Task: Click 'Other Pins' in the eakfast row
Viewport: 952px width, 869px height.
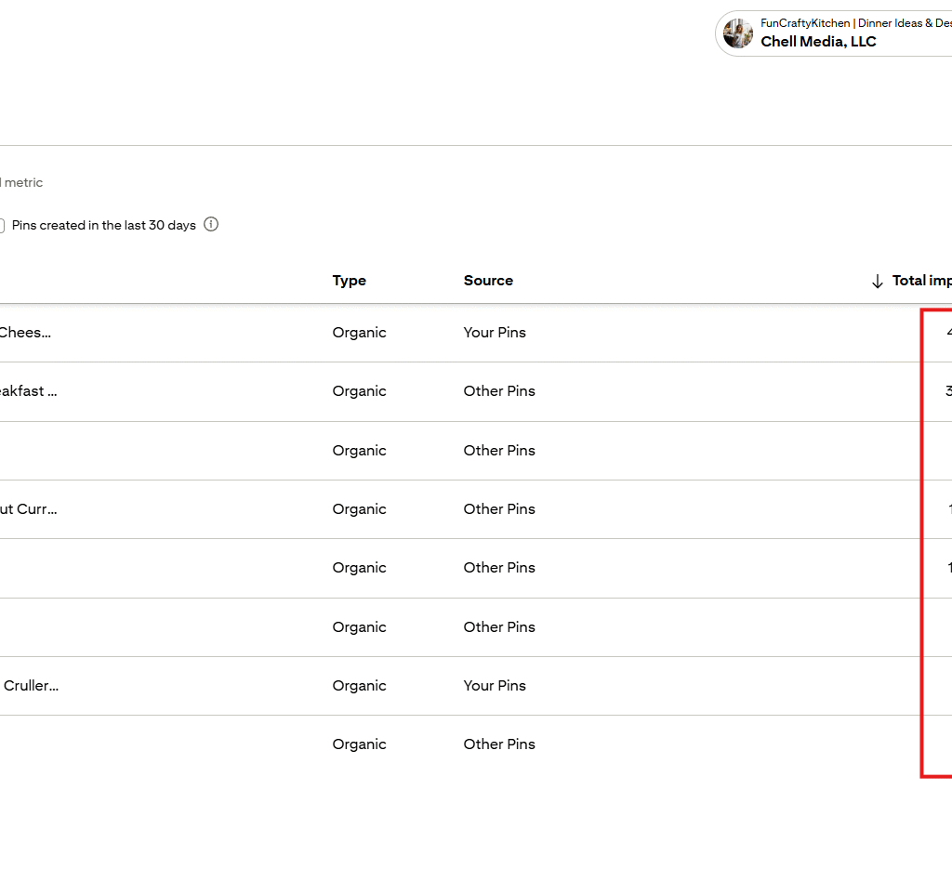Action: point(499,391)
